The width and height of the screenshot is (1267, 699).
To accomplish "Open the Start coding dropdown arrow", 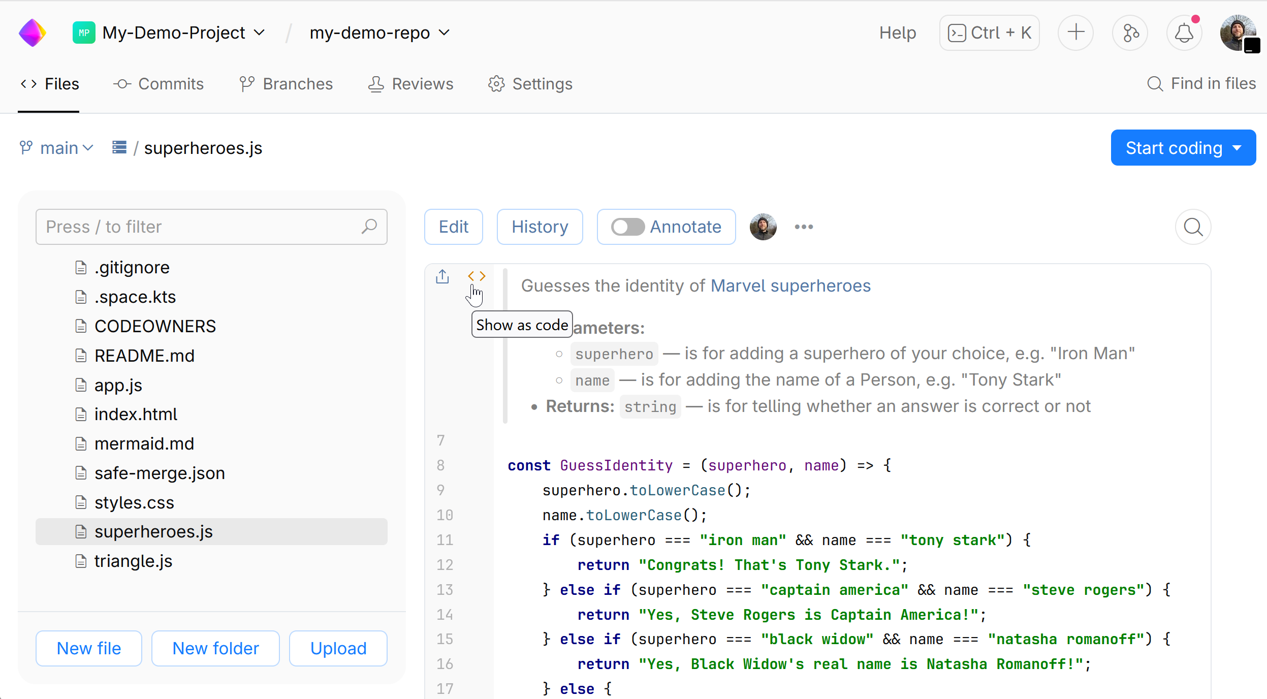I will click(x=1237, y=147).
